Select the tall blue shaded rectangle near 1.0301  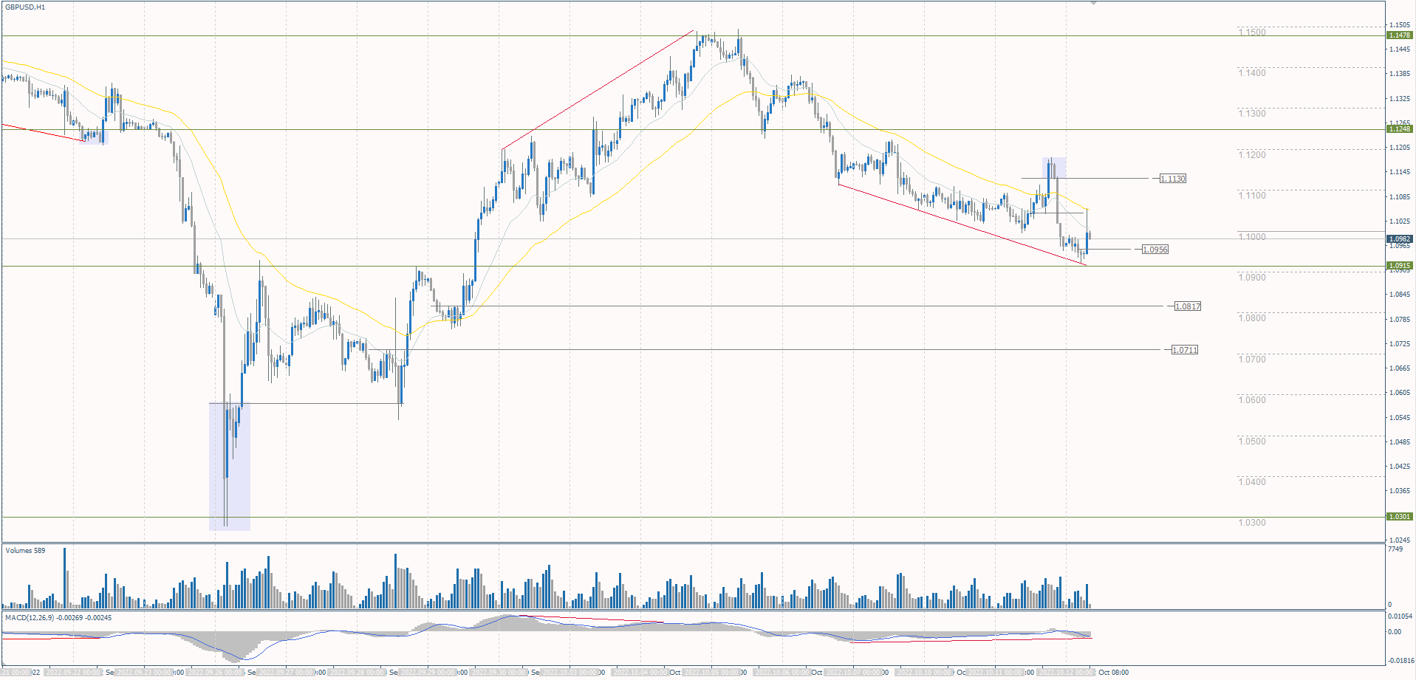click(x=230, y=466)
